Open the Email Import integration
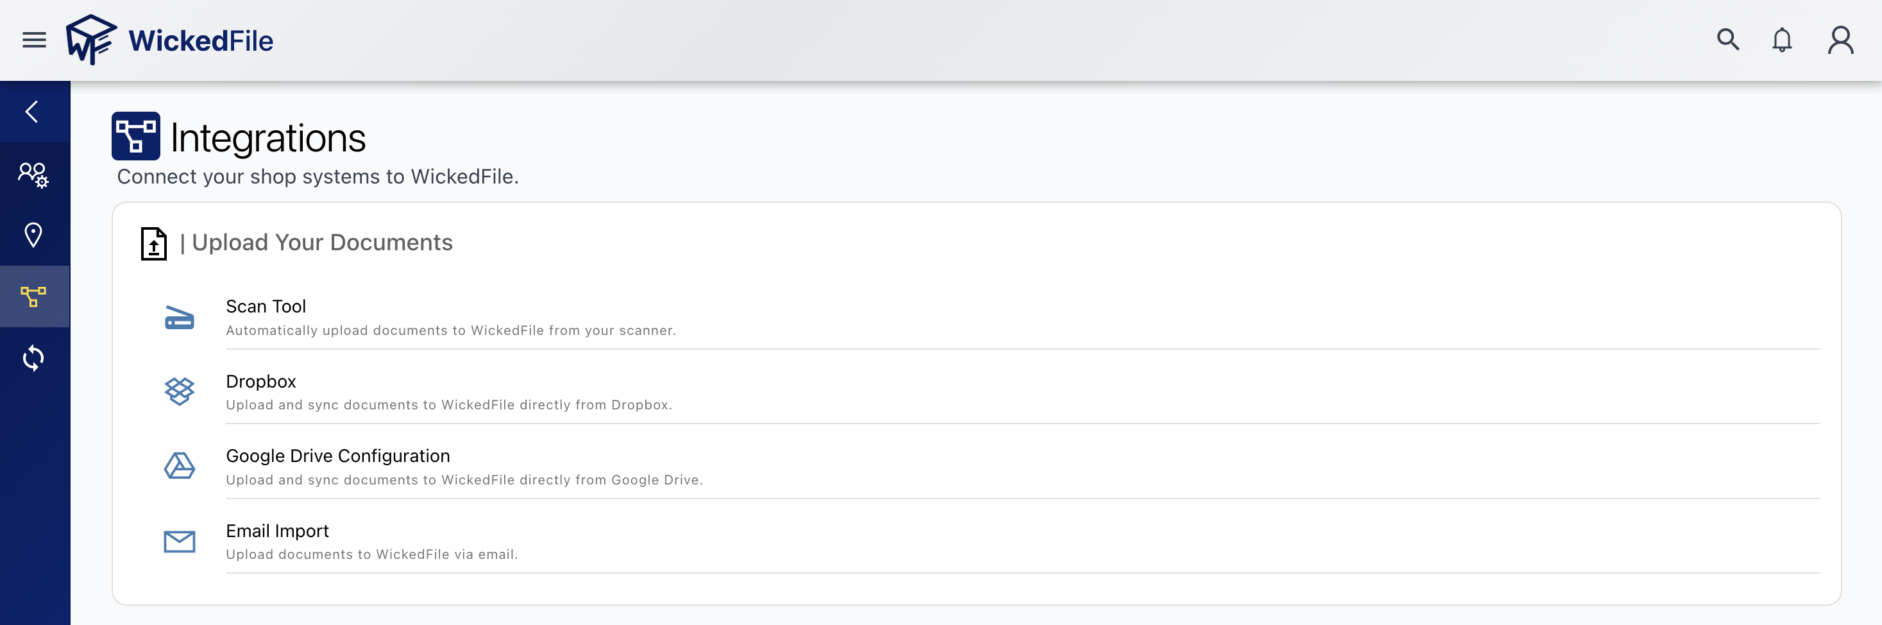The height and width of the screenshot is (625, 1882). coord(278,531)
